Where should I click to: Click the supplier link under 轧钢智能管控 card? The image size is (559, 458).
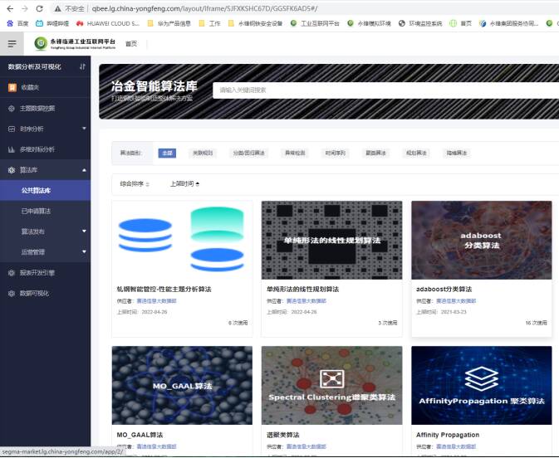(156, 301)
